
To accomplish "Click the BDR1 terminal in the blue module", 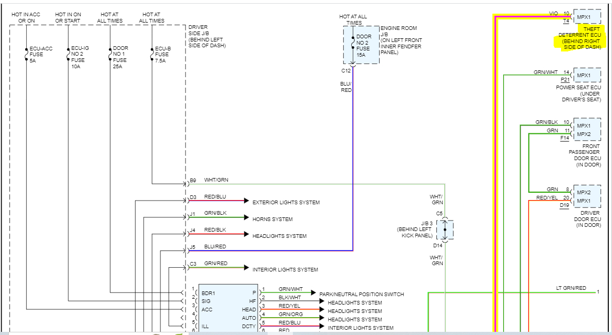I will 208,294.
